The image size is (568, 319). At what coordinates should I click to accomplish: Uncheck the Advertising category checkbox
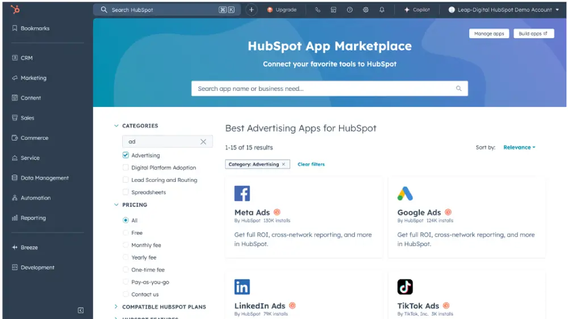126,155
